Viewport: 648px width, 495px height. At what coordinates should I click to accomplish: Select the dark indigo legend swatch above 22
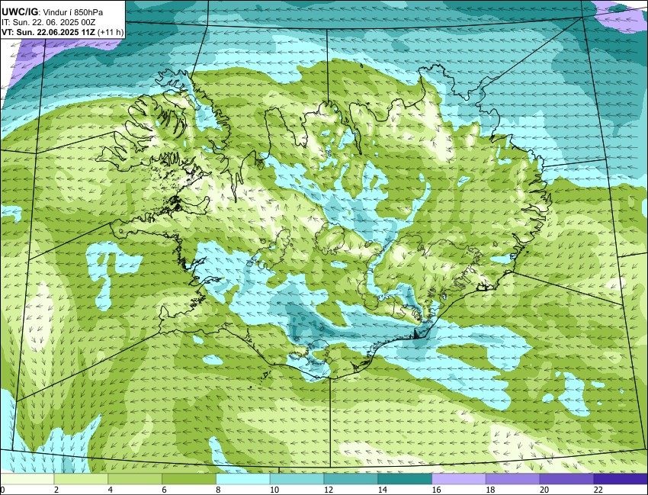pos(621,479)
